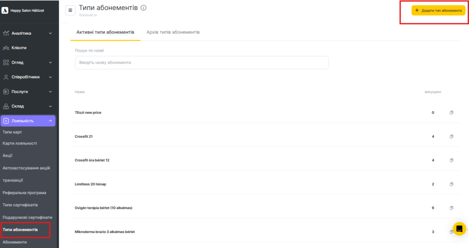
Task: Click issued count 0 in TEszt row
Action: point(433,113)
